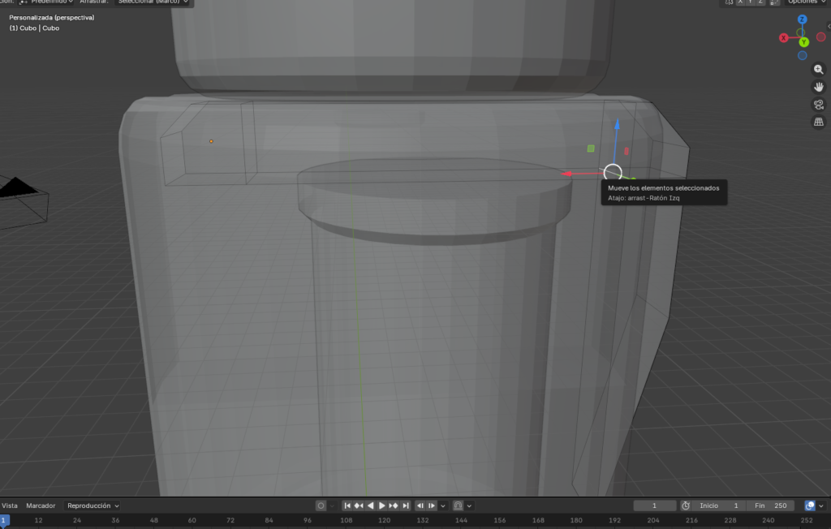
Task: Click the green plane square of move gizmo
Action: 591,148
